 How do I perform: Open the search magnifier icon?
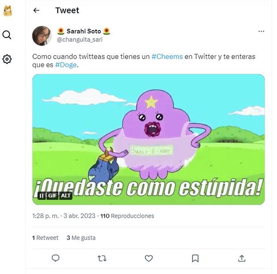[x=7, y=35]
